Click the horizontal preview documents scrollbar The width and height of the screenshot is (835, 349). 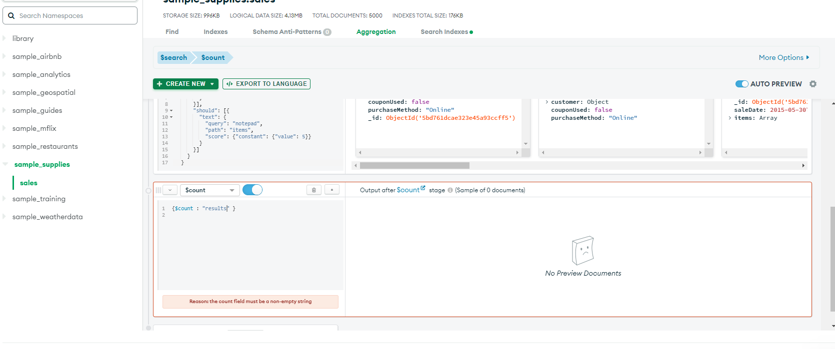pos(414,165)
